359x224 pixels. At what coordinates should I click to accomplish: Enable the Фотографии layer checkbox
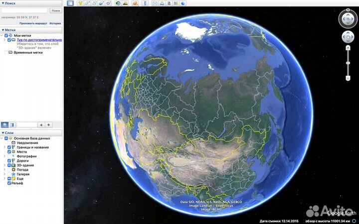pos(9,156)
